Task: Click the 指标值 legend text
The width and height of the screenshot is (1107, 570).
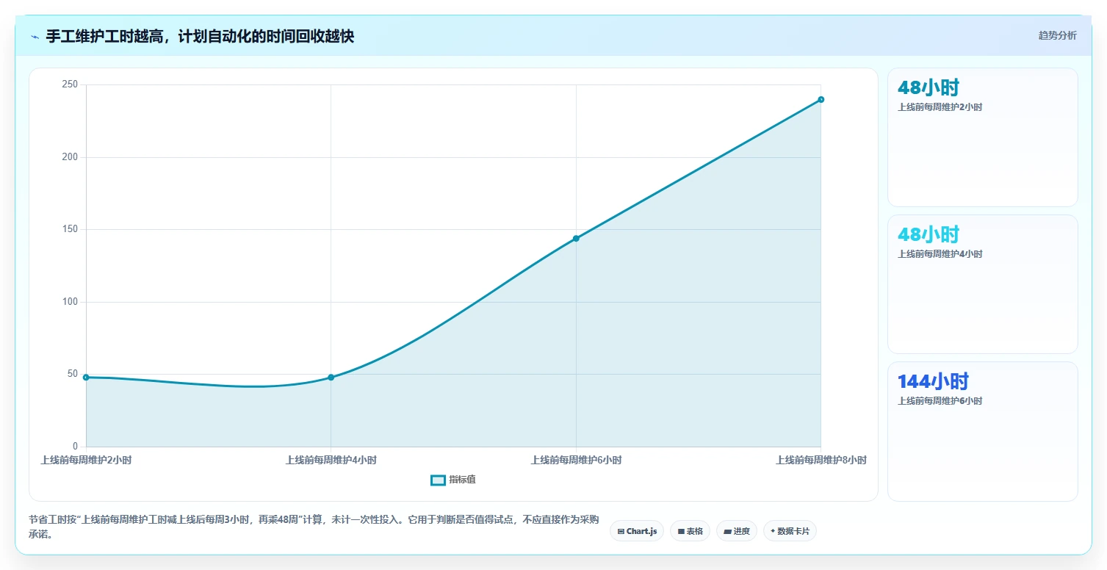Action: (462, 480)
